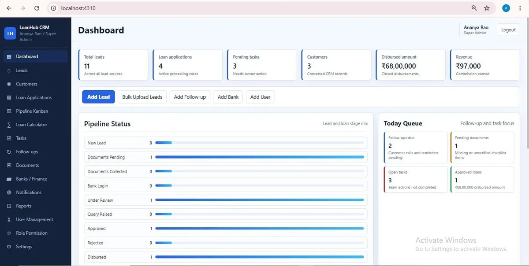
Task: Click the Reports sidebar icon
Action: (9, 206)
